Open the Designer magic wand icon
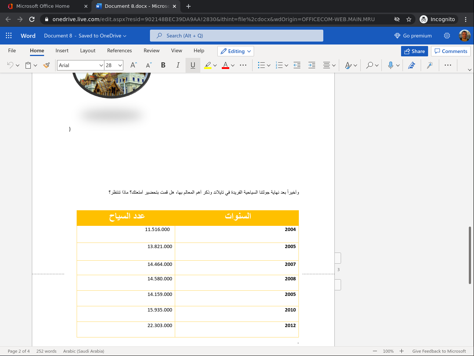 click(430, 65)
